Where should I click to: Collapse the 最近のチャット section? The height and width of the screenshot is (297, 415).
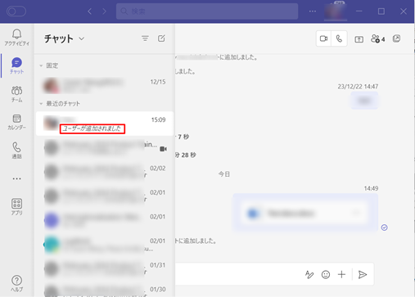point(41,104)
